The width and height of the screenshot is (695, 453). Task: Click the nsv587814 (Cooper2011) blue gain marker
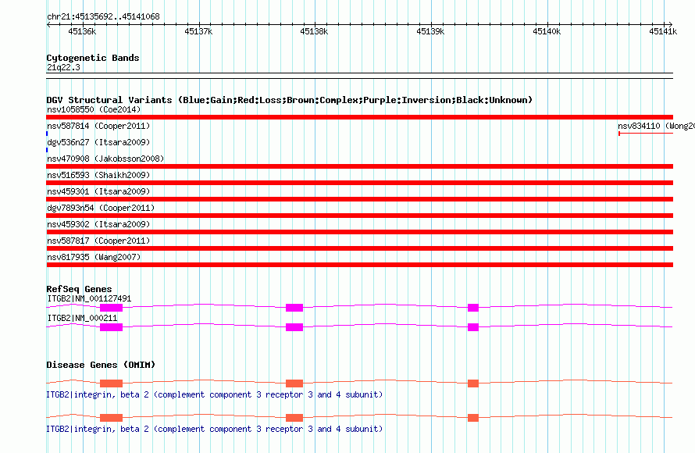(47, 134)
